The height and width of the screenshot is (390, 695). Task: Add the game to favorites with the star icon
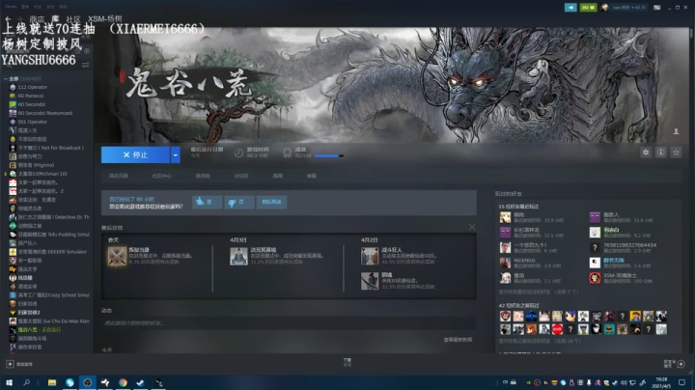676,153
